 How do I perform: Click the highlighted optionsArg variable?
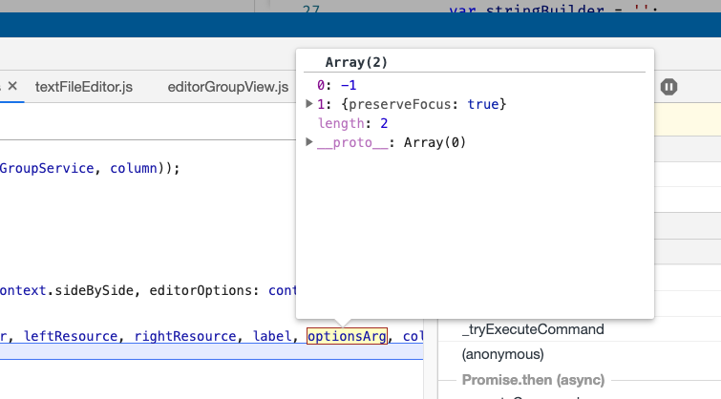point(348,336)
